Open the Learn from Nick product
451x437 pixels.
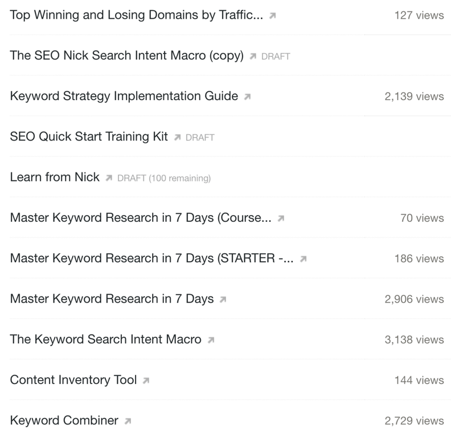pos(55,178)
